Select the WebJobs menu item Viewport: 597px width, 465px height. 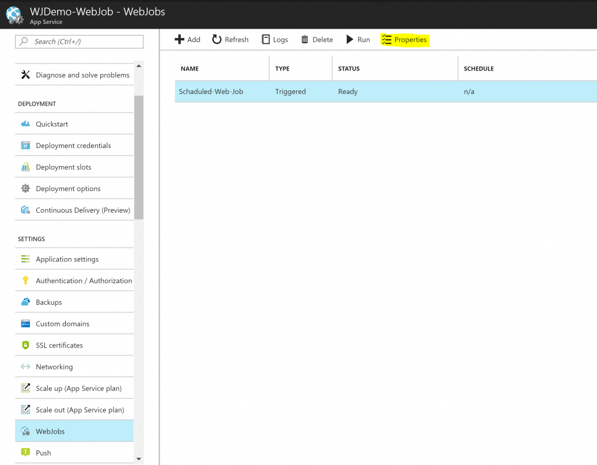(74, 431)
